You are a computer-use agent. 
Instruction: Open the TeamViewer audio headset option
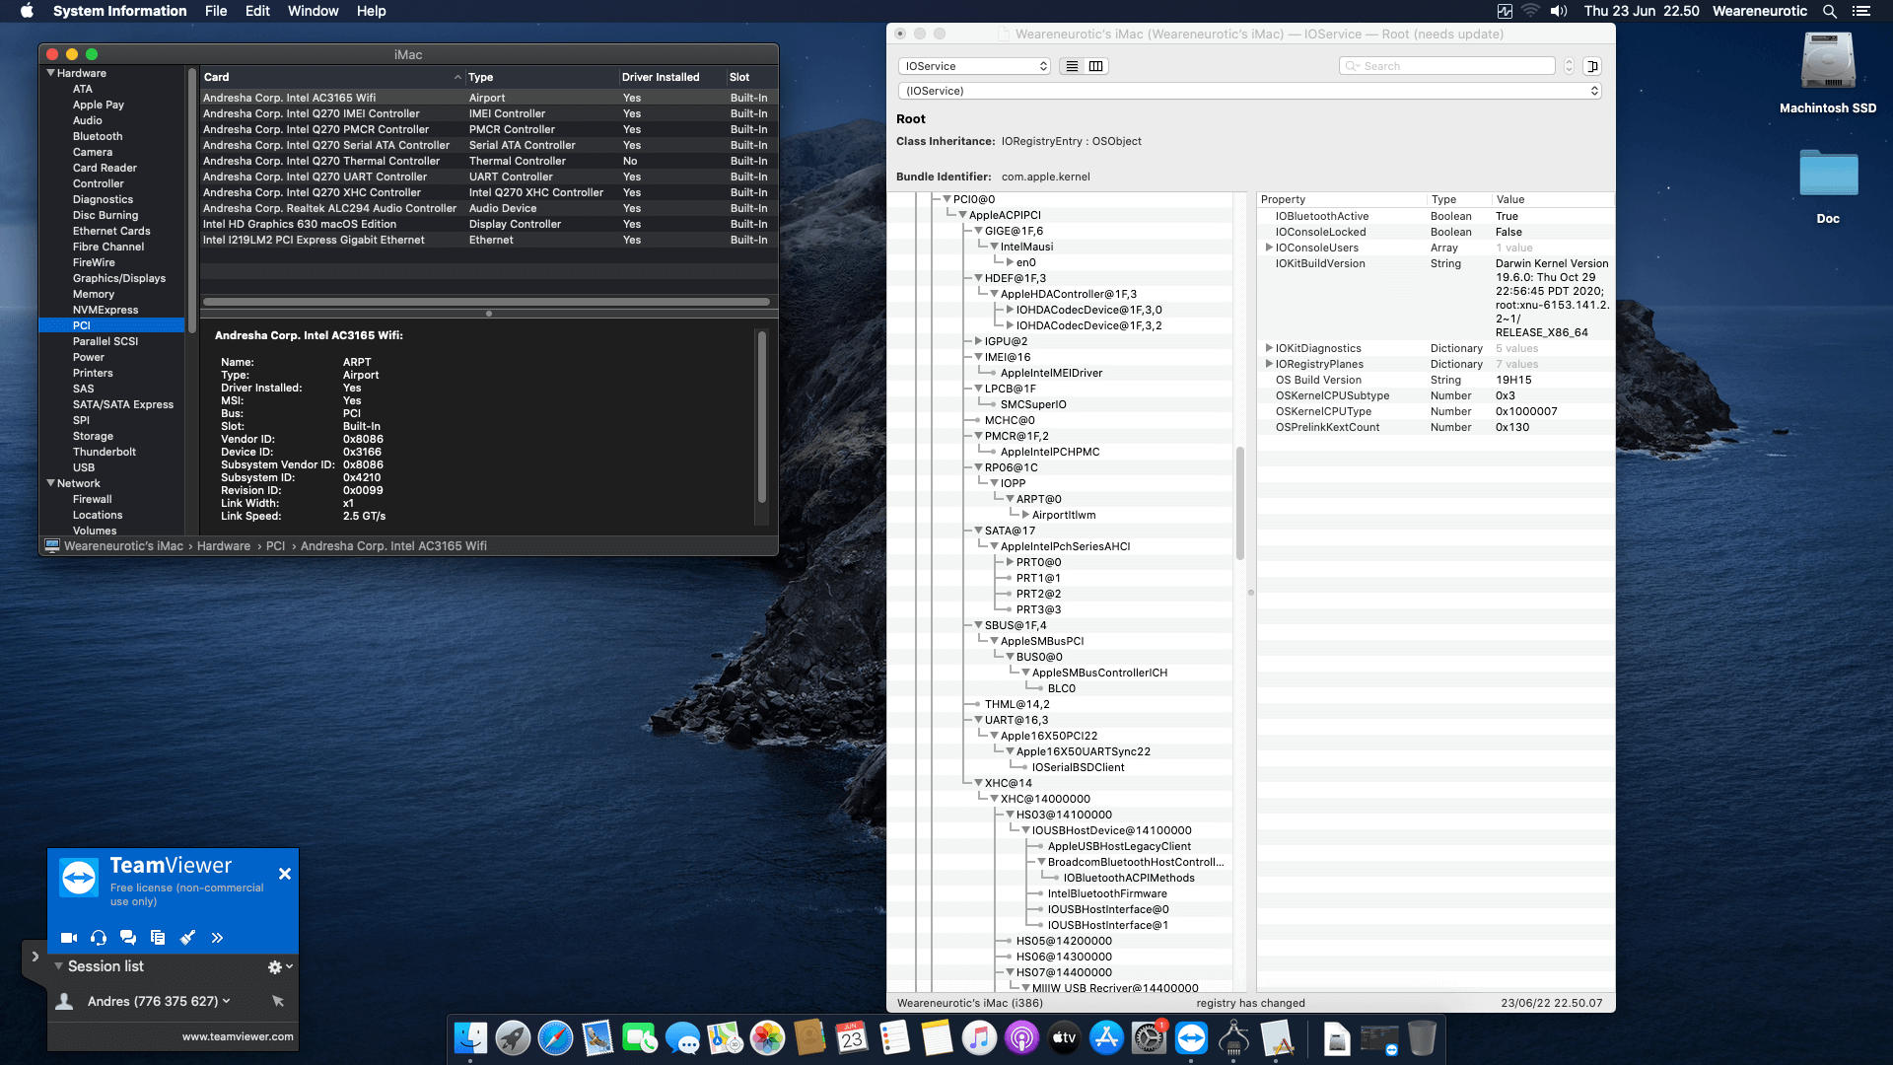coord(99,938)
